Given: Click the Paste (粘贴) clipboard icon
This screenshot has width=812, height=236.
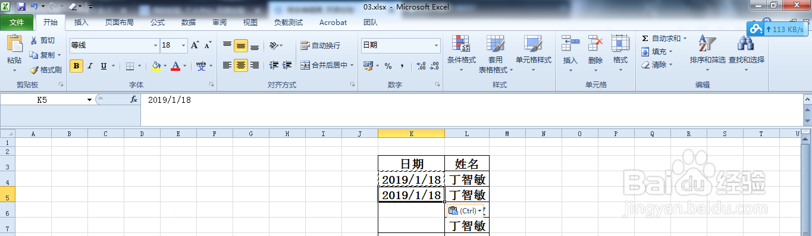Looking at the screenshot, I should (x=14, y=43).
